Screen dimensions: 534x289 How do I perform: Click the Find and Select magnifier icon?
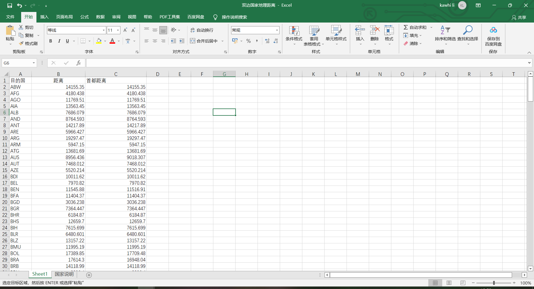pyautogui.click(x=468, y=30)
